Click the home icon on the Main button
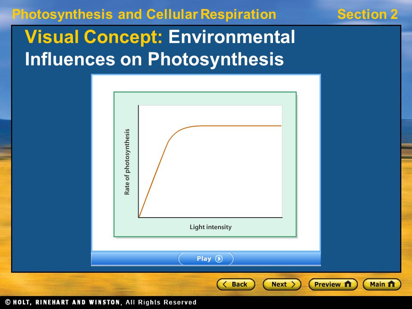This screenshot has height=309, width=412. [391, 284]
